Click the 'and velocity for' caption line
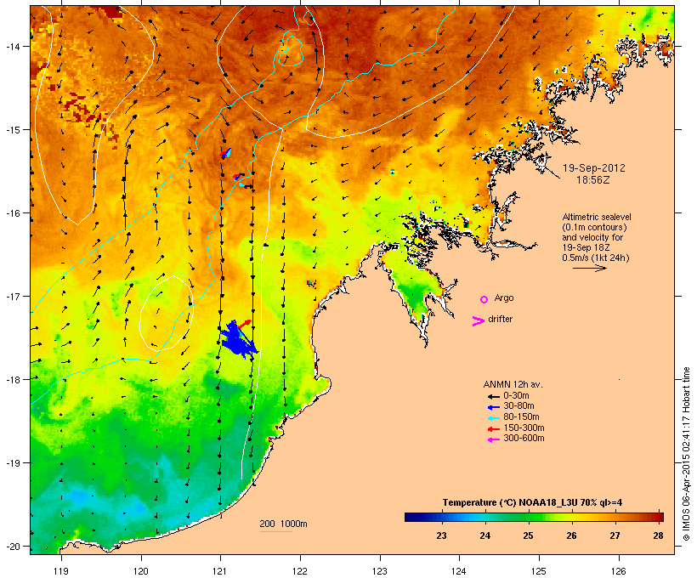This screenshot has width=697, height=578. coord(592,237)
